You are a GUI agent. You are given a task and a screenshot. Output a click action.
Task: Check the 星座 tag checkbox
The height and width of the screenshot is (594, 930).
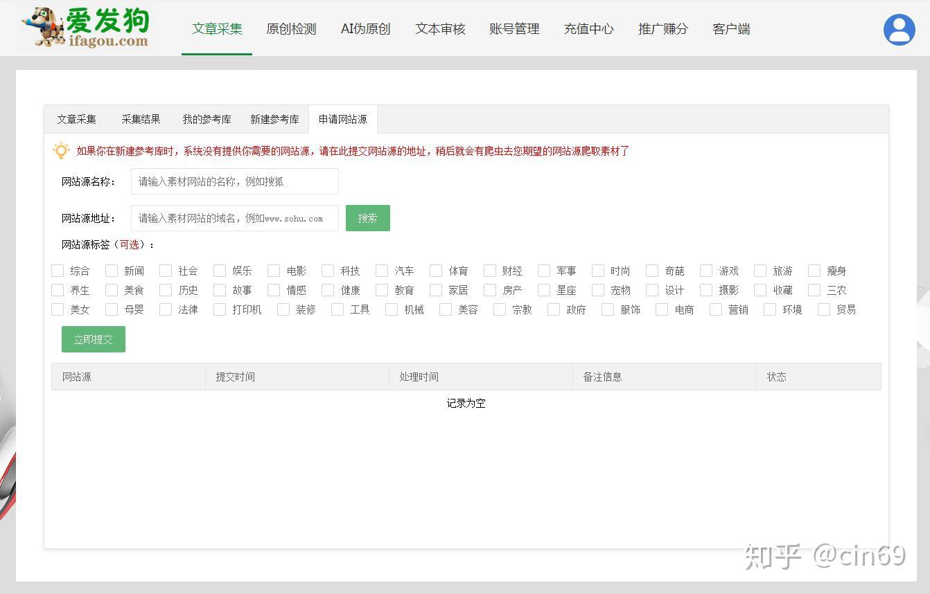(x=544, y=290)
